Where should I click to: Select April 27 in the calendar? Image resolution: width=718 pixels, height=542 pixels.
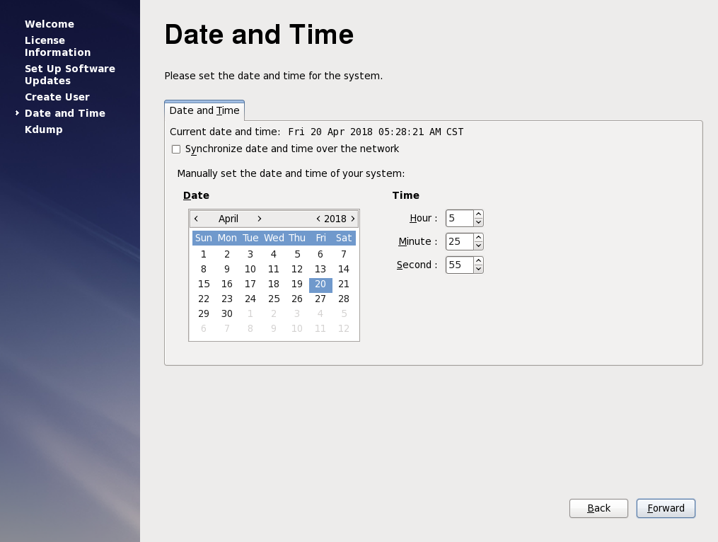point(320,299)
